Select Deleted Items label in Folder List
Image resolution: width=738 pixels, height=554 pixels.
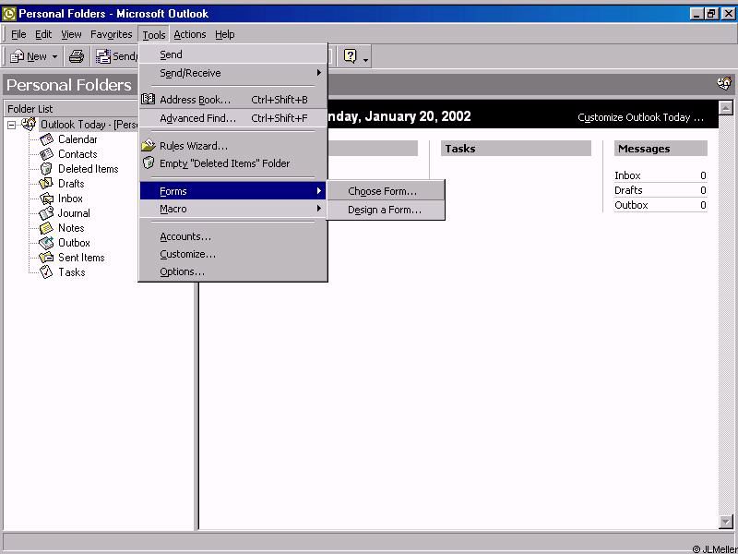(88, 169)
